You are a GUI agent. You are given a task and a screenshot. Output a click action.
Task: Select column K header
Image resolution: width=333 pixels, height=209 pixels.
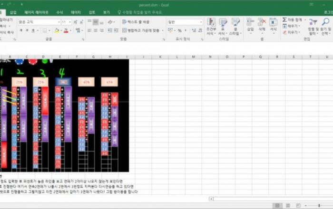click(x=160, y=57)
